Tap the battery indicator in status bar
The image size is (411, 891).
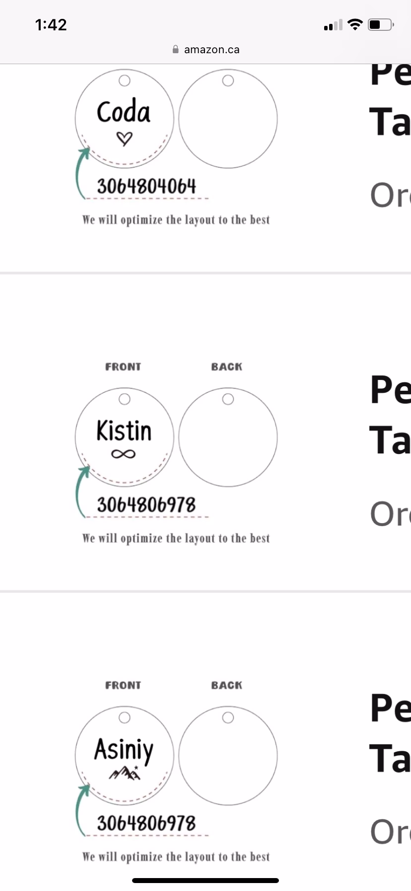click(380, 24)
